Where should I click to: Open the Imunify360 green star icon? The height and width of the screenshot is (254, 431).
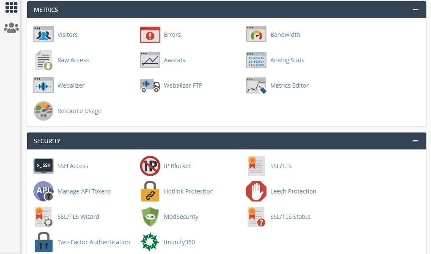coord(150,242)
